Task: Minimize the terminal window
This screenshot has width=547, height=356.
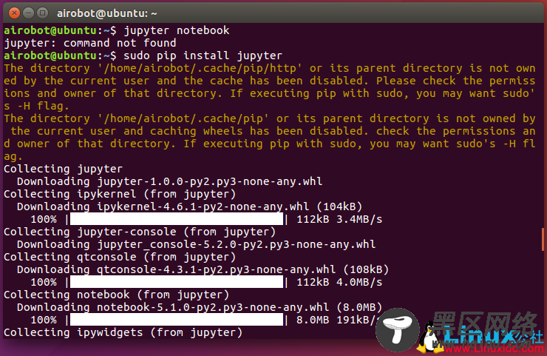Action: (x=28, y=13)
